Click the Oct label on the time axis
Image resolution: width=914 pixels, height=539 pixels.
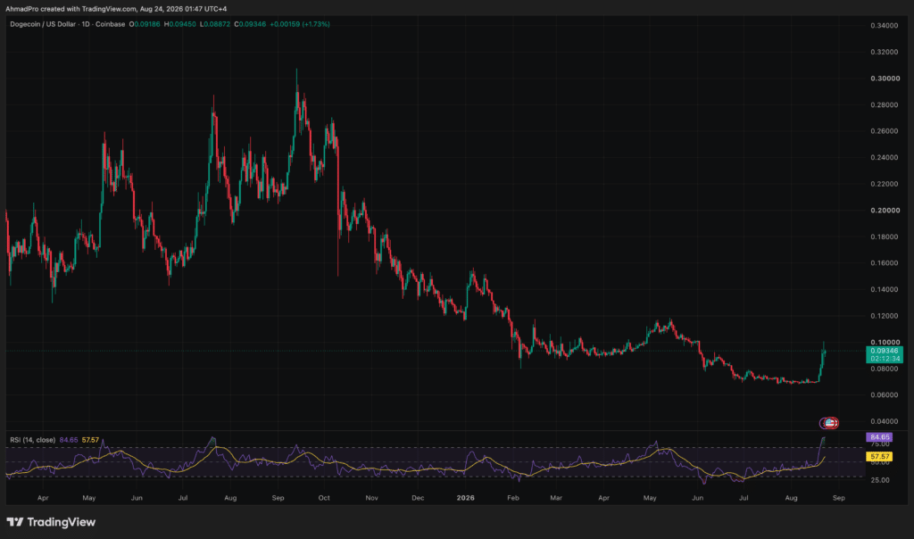[x=324, y=498]
